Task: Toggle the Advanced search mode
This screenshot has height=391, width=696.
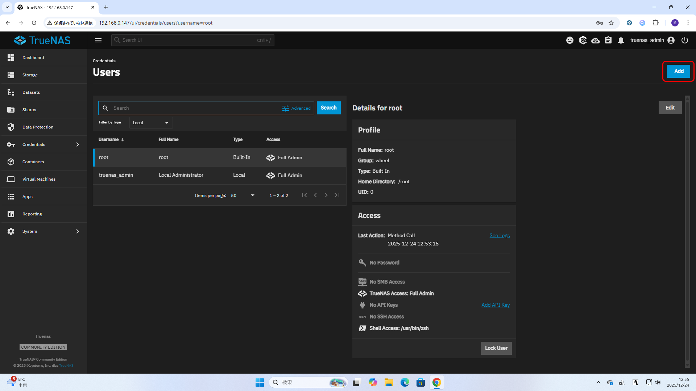Action: (297, 108)
